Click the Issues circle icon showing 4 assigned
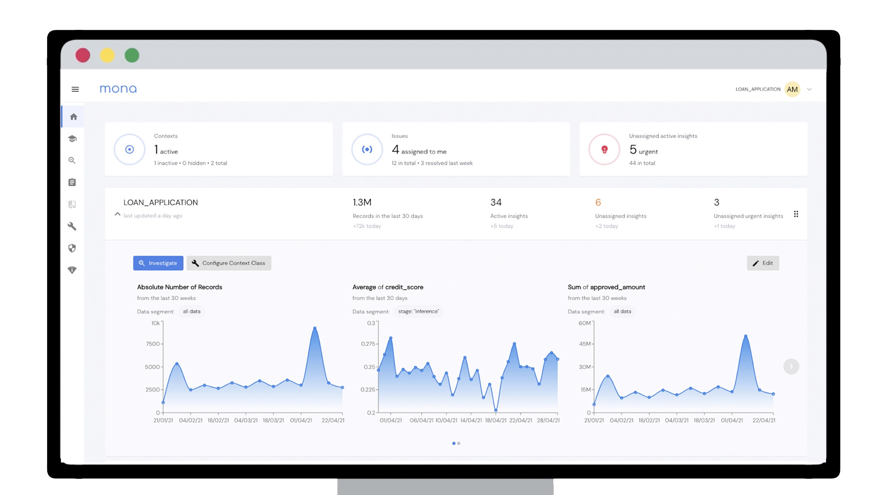This screenshot has height=495, width=881. pyautogui.click(x=367, y=149)
